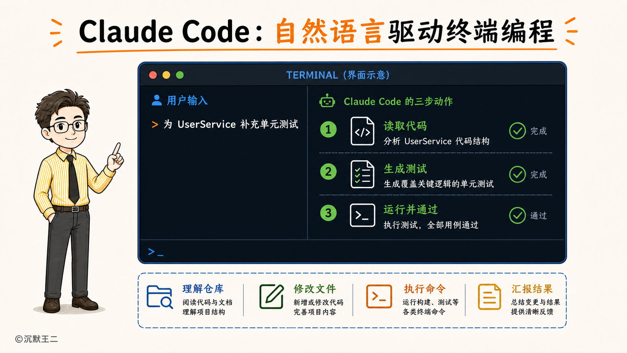Image resolution: width=627 pixels, height=353 pixels.
Task: Click the green check circle in 读取代码 row
Action: [x=517, y=131]
